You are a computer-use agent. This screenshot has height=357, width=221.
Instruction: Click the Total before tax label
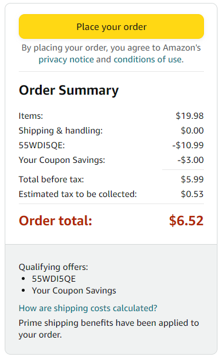51,179
